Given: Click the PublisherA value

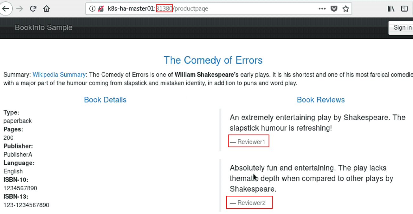Looking at the screenshot, I should point(18,155).
